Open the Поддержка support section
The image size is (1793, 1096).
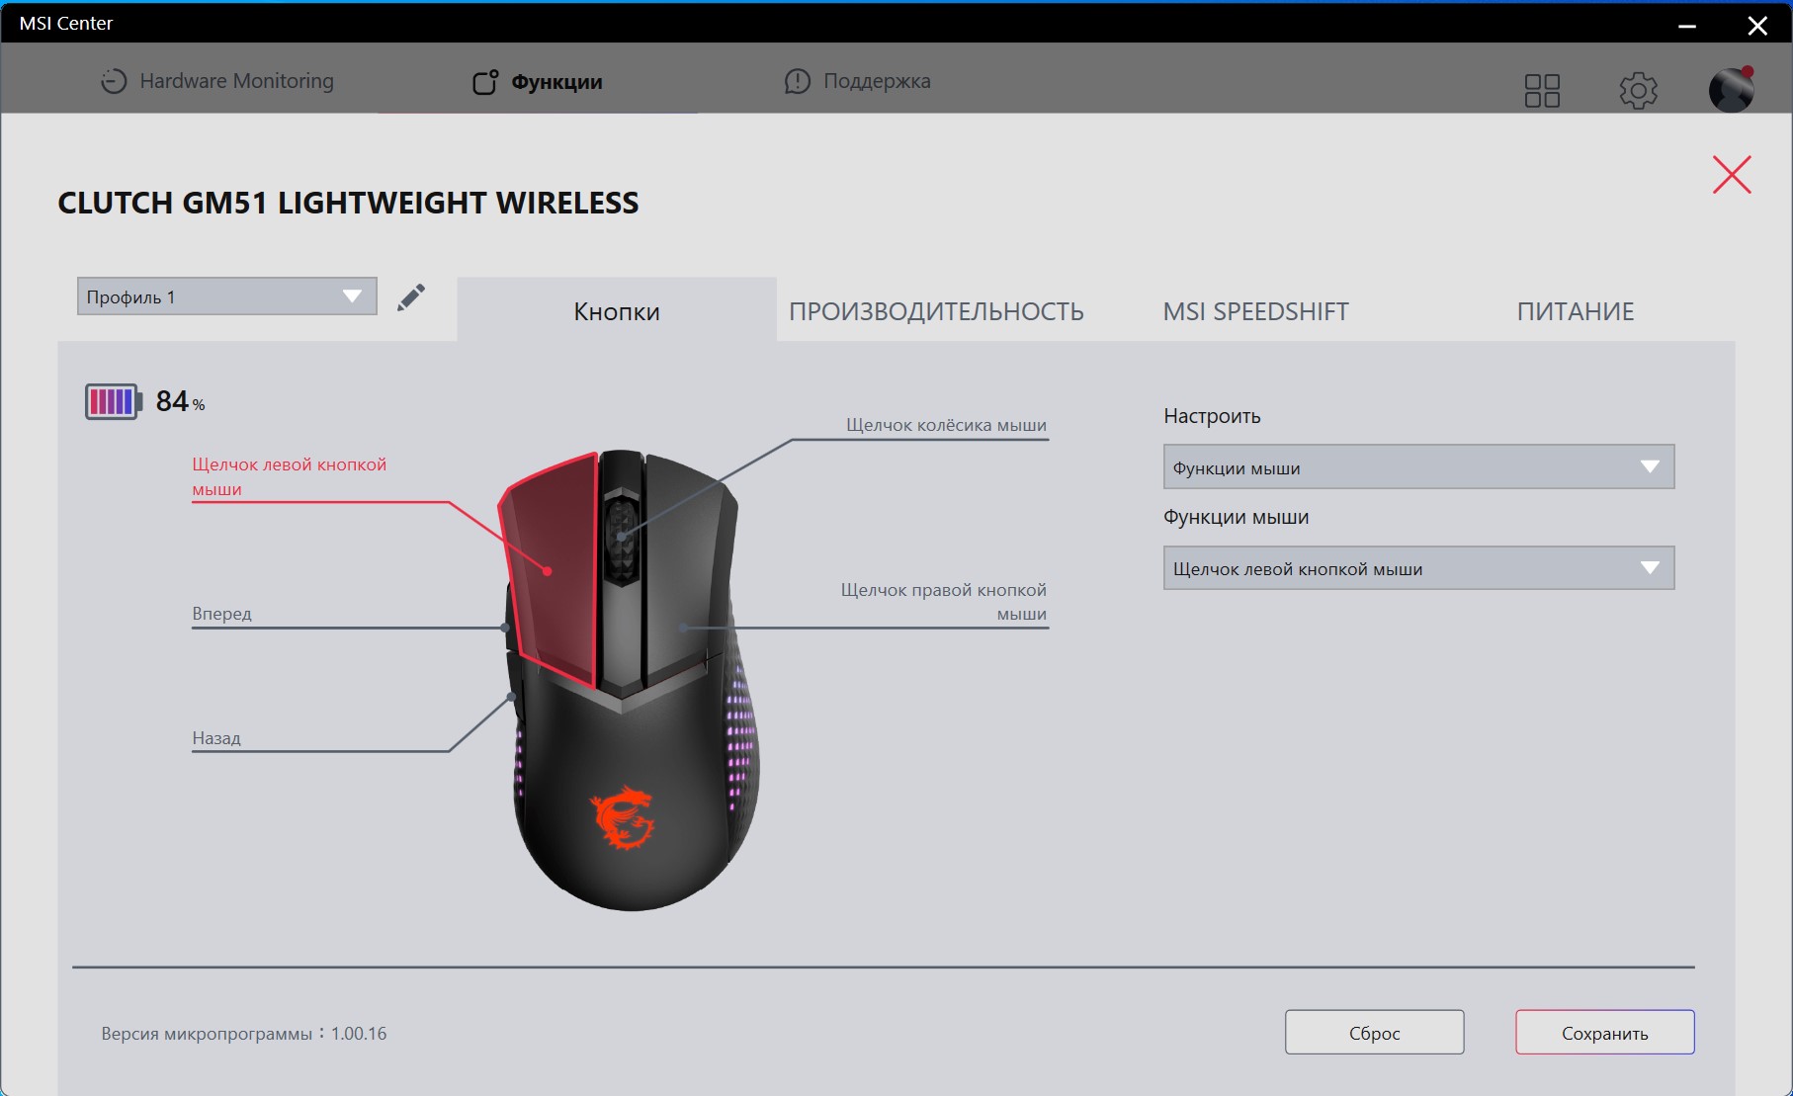[857, 81]
